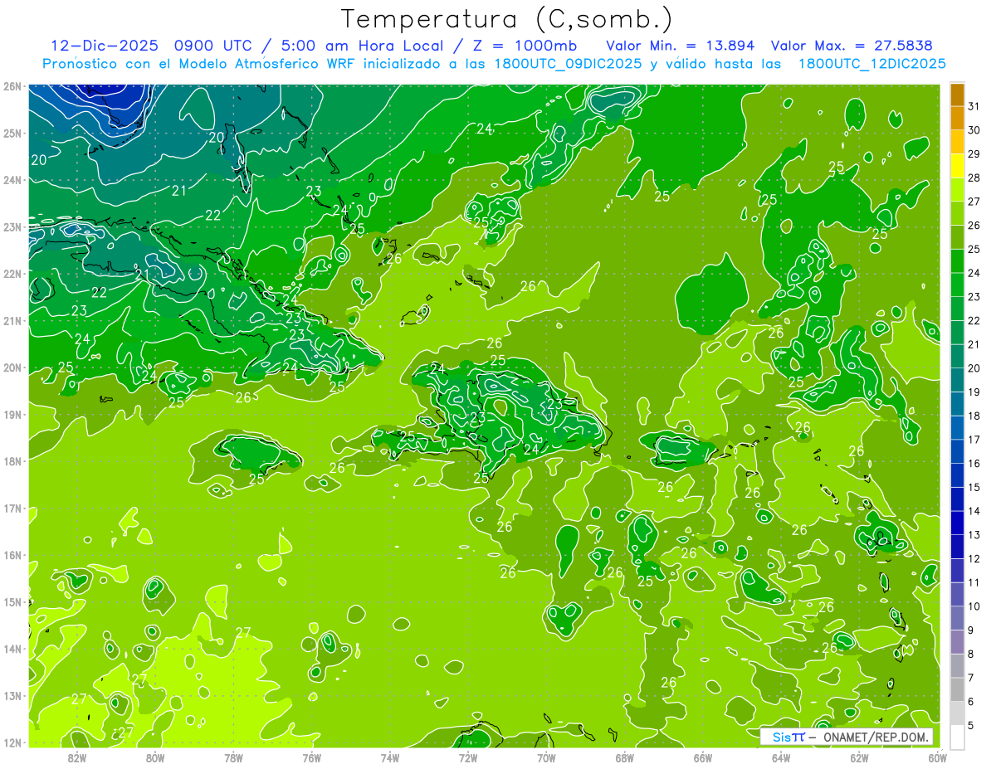The image size is (996, 769).
Task: Click the "24N" latitude axis label
Action: pyautogui.click(x=12, y=180)
